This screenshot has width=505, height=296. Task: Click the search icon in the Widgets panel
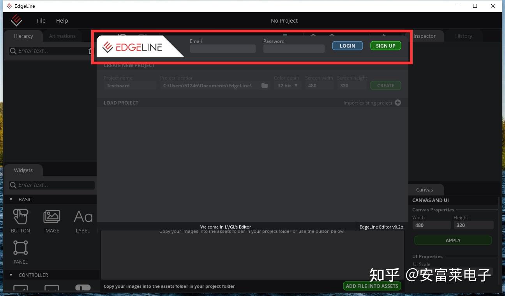13,185
